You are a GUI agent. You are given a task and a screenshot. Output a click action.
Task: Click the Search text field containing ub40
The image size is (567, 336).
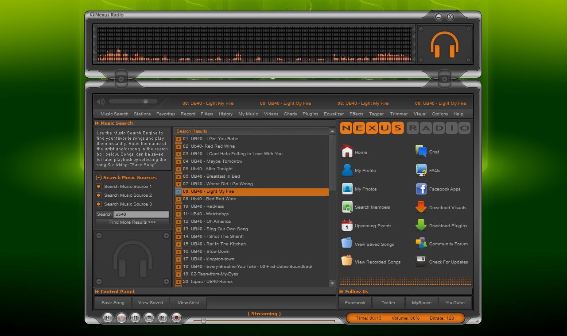pyautogui.click(x=141, y=214)
